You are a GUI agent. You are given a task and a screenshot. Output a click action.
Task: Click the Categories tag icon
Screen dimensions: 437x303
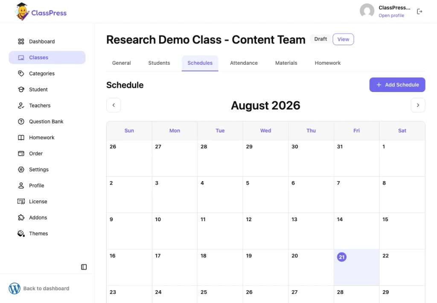21,73
